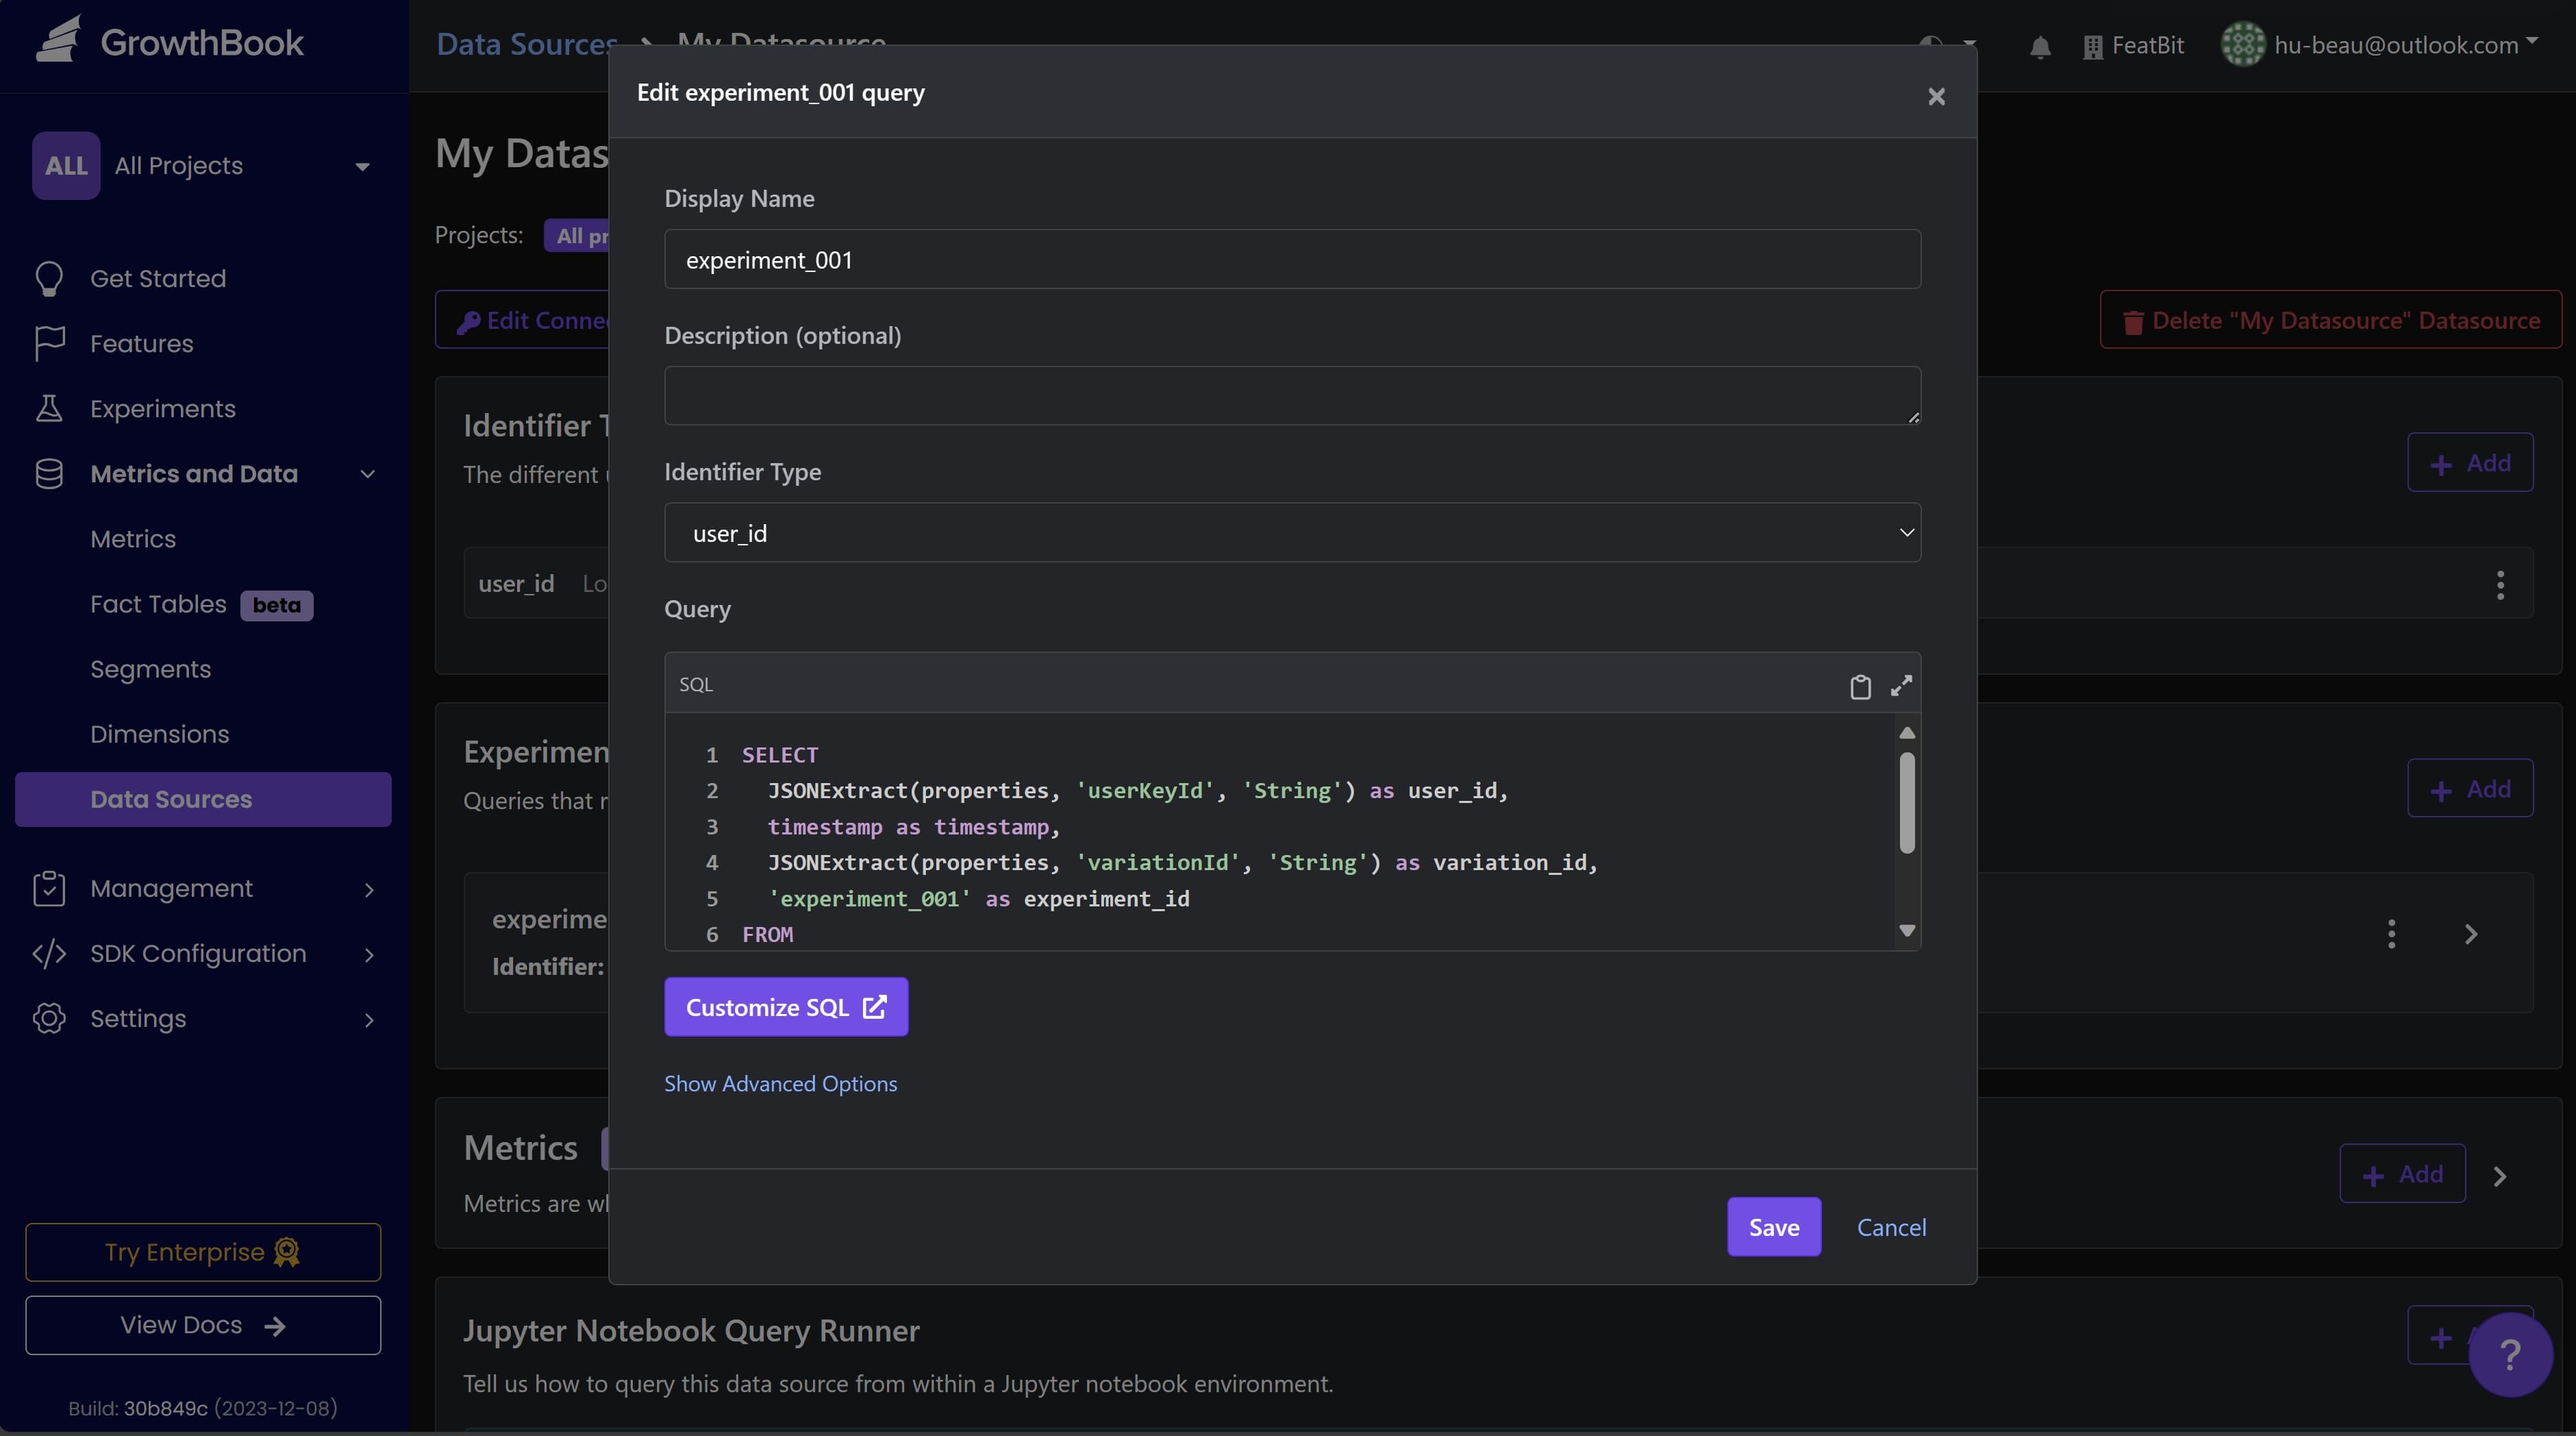2576x1436 pixels.
Task: Expand SQL editor to fullscreen
Action: click(1901, 686)
